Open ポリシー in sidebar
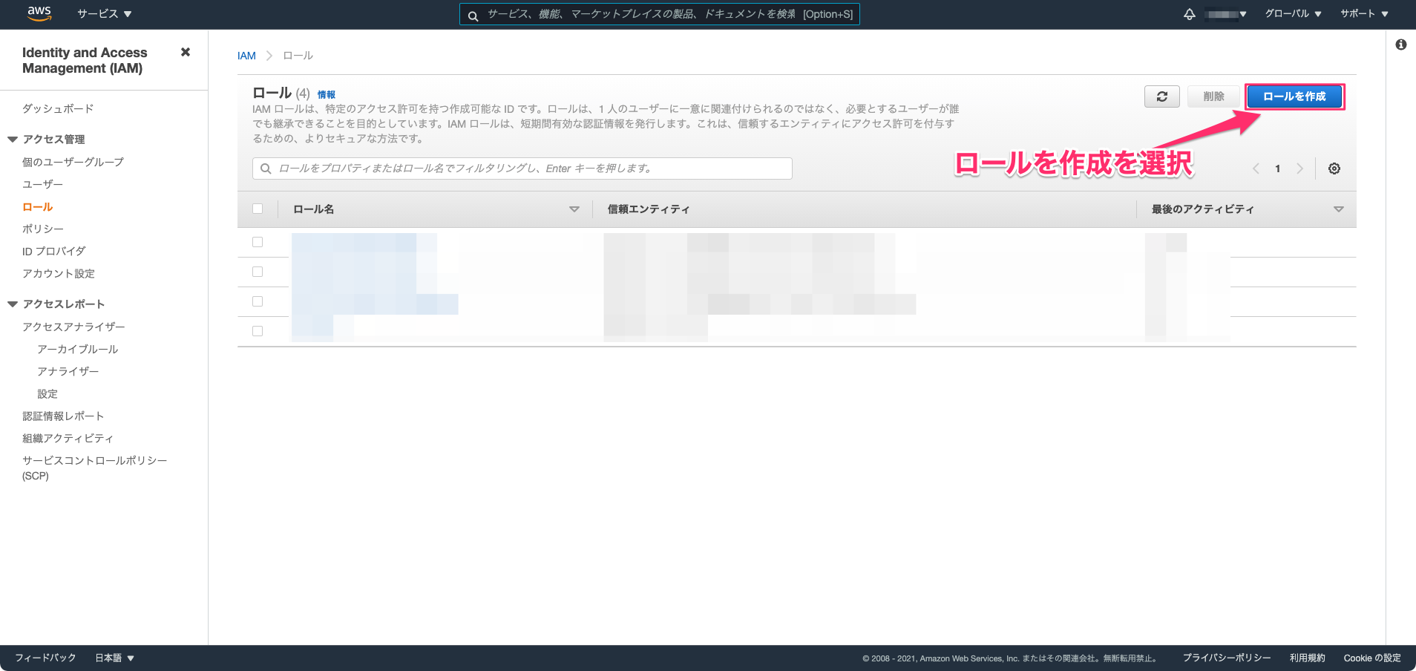The image size is (1416, 671). pyautogui.click(x=43, y=229)
